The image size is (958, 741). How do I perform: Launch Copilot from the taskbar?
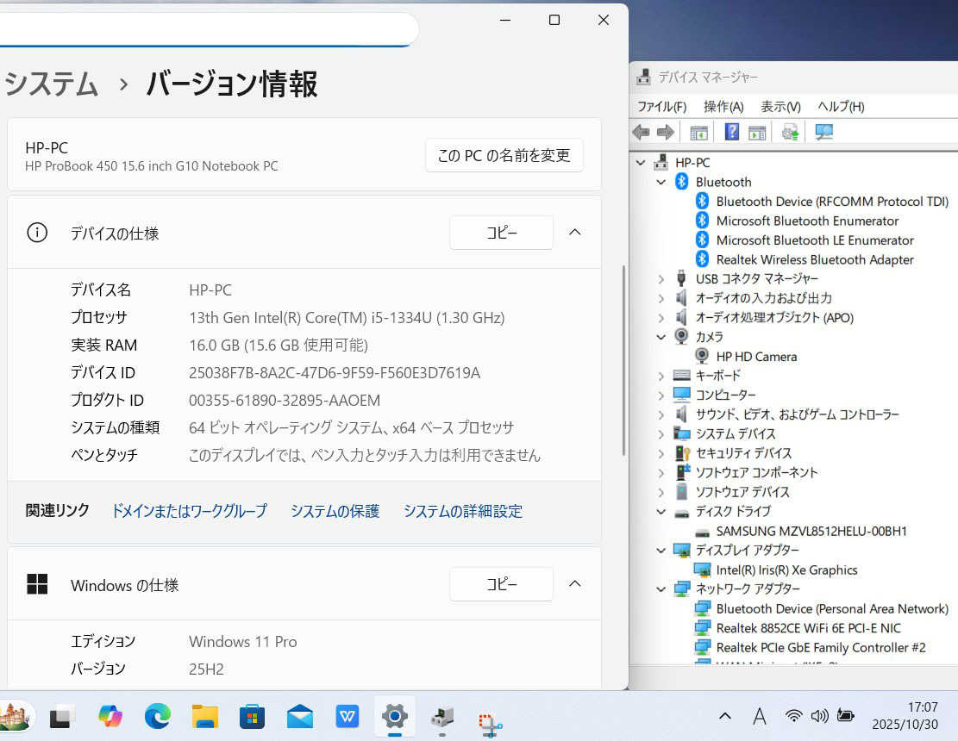tap(110, 715)
